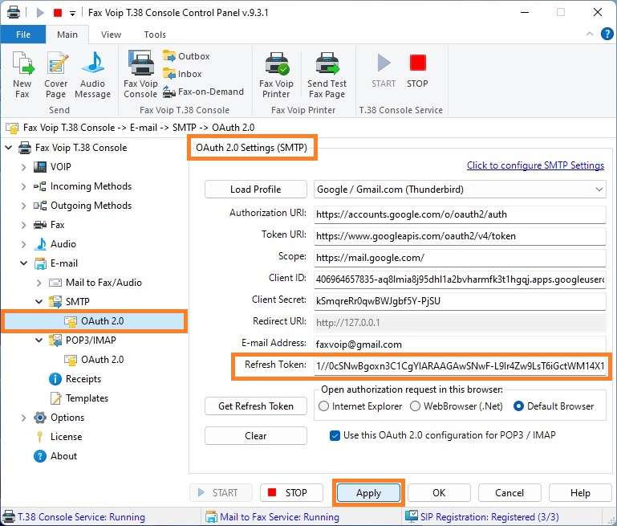Image resolution: width=617 pixels, height=526 pixels.
Task: Expand Incoming Methods arrow
Action: coord(23,186)
